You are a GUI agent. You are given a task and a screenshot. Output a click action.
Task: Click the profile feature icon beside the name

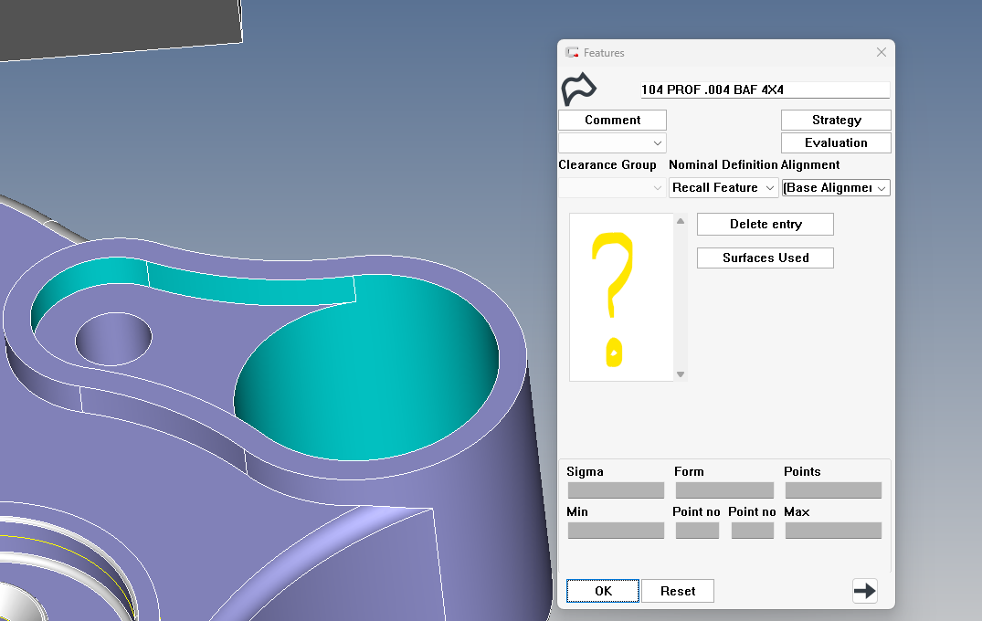coord(578,89)
